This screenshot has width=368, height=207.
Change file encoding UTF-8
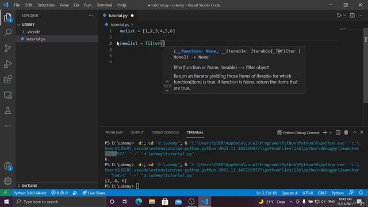308,193
